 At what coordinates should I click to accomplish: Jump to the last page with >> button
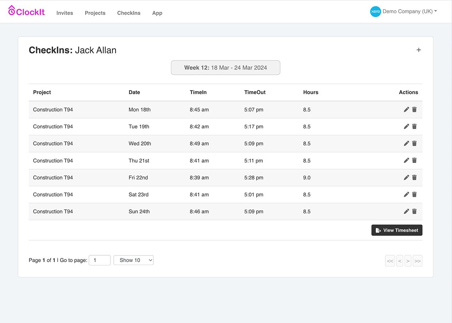click(418, 261)
